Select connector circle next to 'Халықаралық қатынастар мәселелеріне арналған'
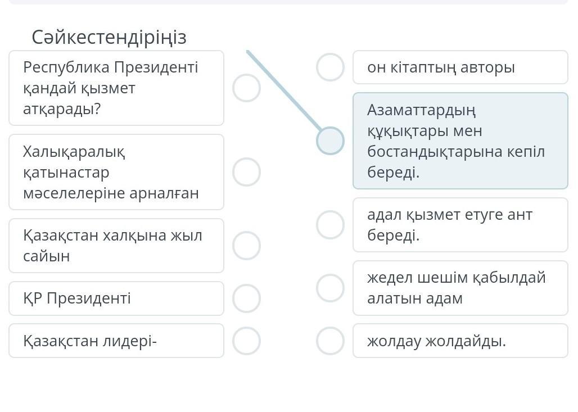Viewport: 578px width, 412px height. (x=246, y=172)
